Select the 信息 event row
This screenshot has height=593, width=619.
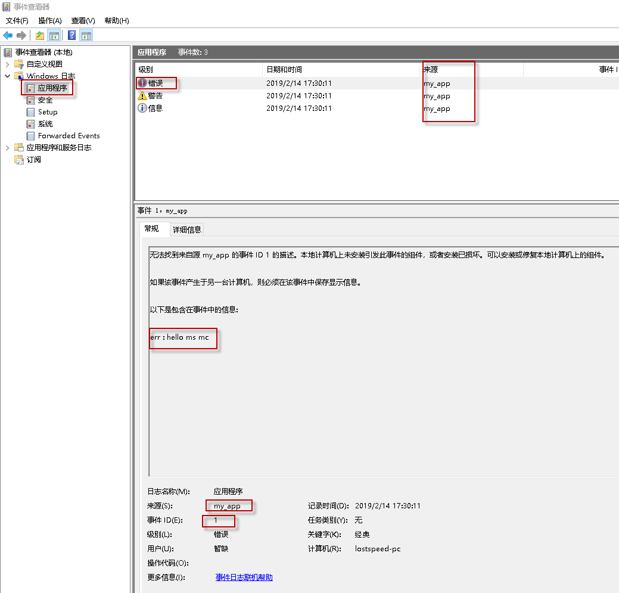pos(377,108)
